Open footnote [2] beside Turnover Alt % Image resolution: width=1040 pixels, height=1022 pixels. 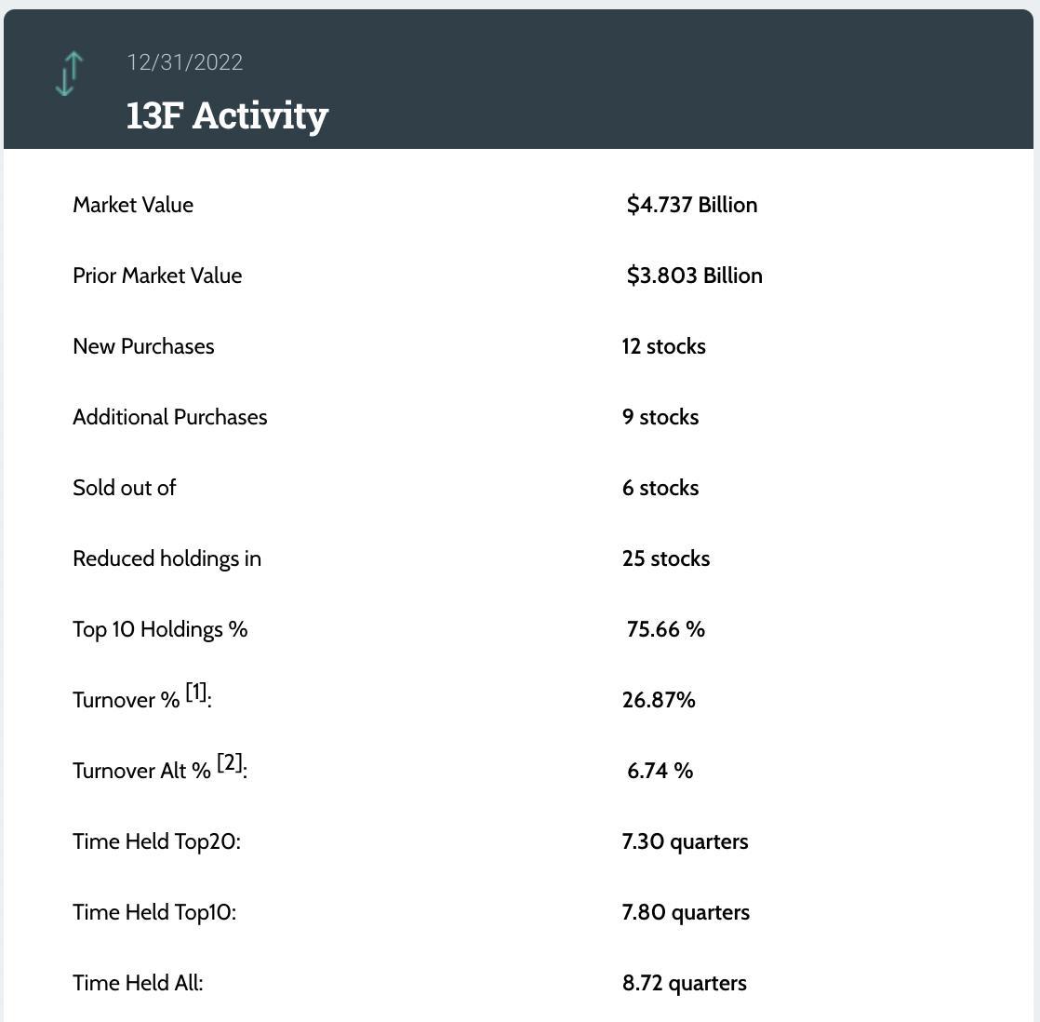[230, 762]
